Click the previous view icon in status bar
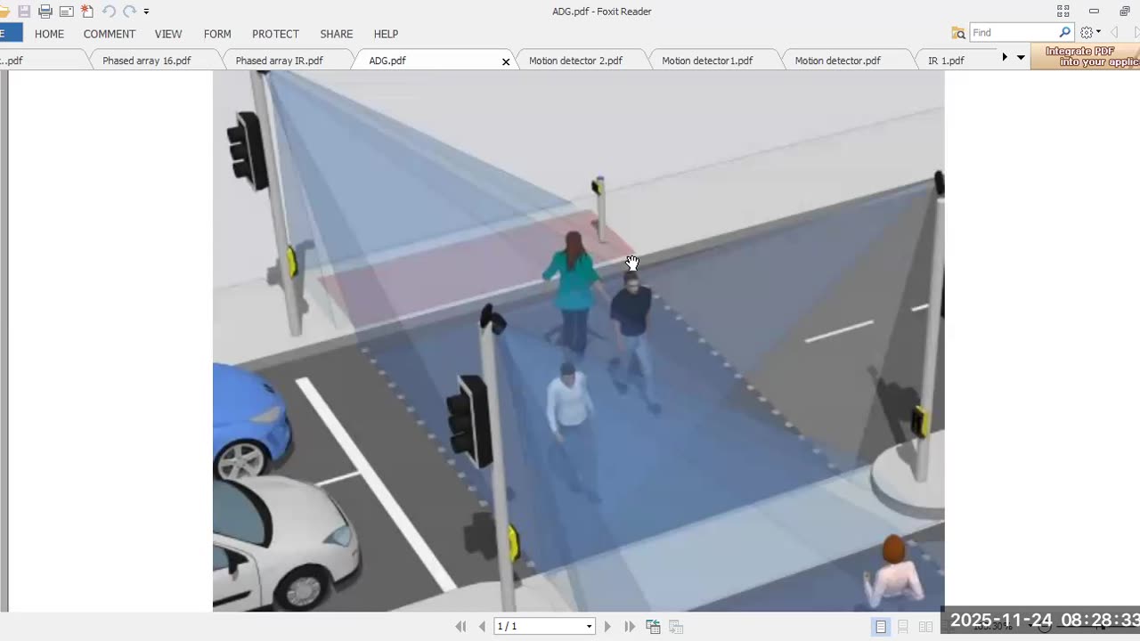 coord(653,627)
